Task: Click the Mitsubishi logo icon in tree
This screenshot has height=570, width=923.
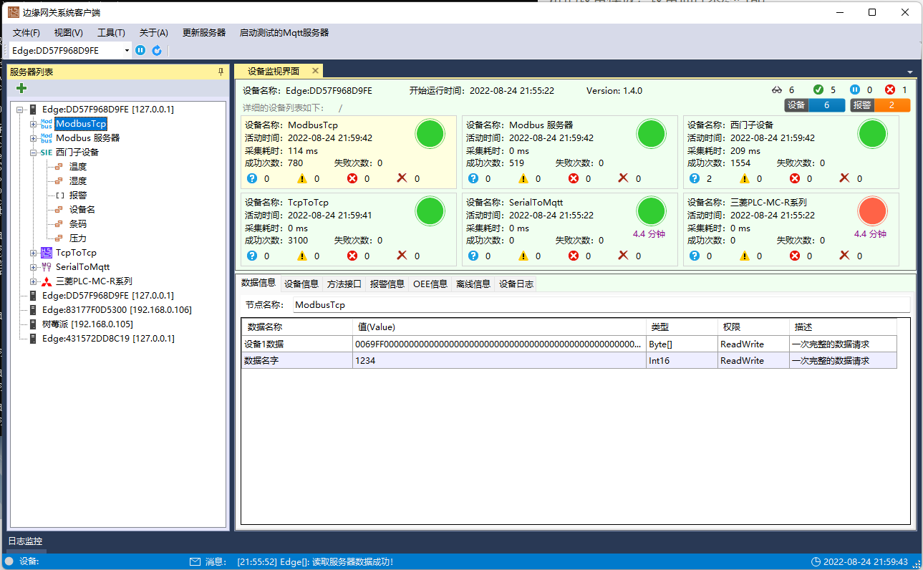Action: (x=47, y=281)
